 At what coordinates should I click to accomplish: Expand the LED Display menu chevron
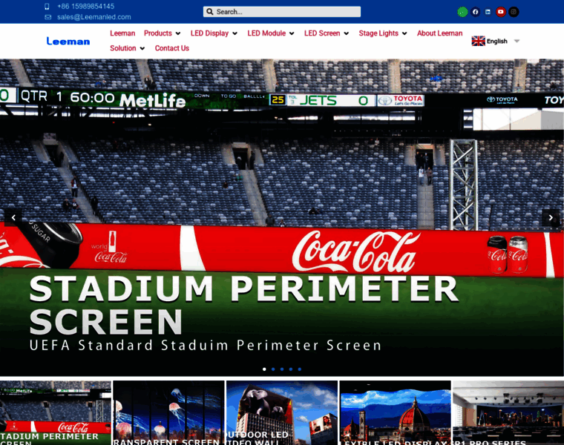pyautogui.click(x=235, y=33)
